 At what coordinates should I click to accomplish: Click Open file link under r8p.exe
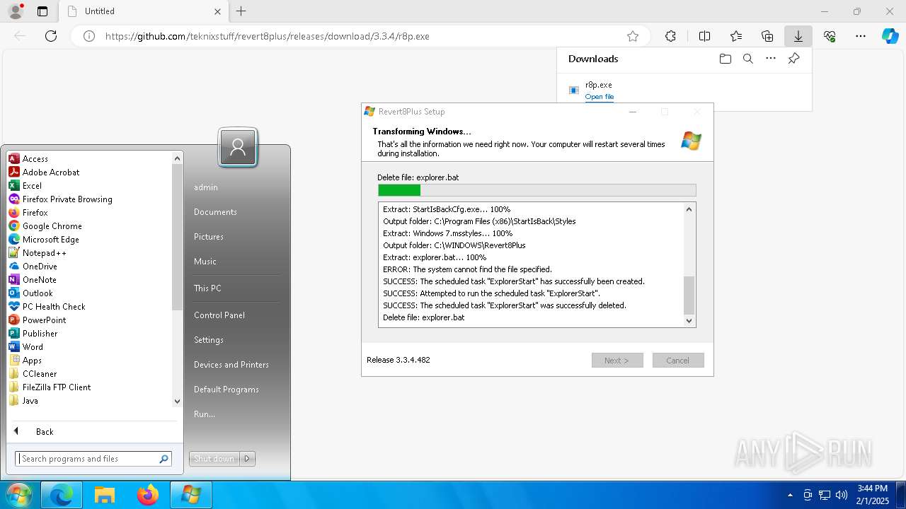(600, 97)
